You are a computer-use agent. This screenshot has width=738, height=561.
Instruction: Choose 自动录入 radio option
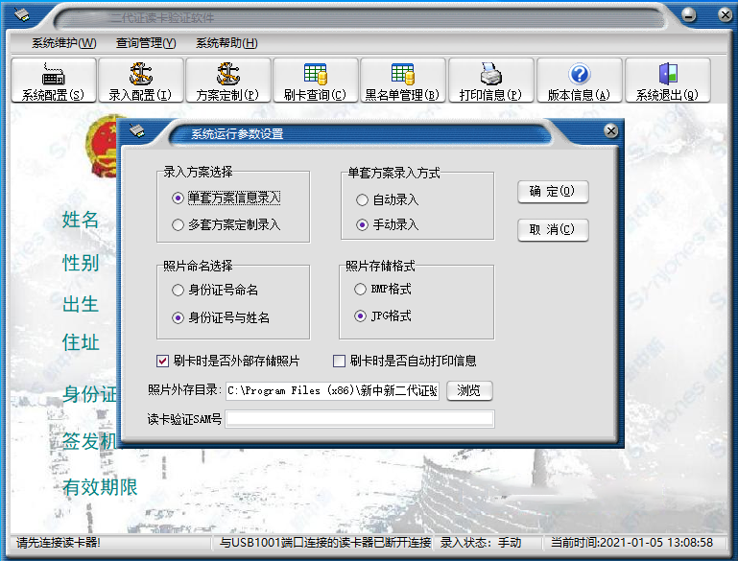click(x=362, y=200)
